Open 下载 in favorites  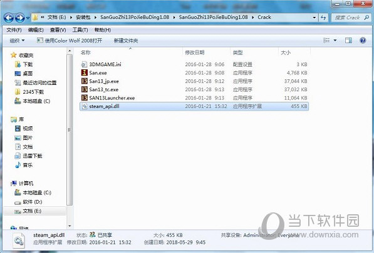click(28, 64)
